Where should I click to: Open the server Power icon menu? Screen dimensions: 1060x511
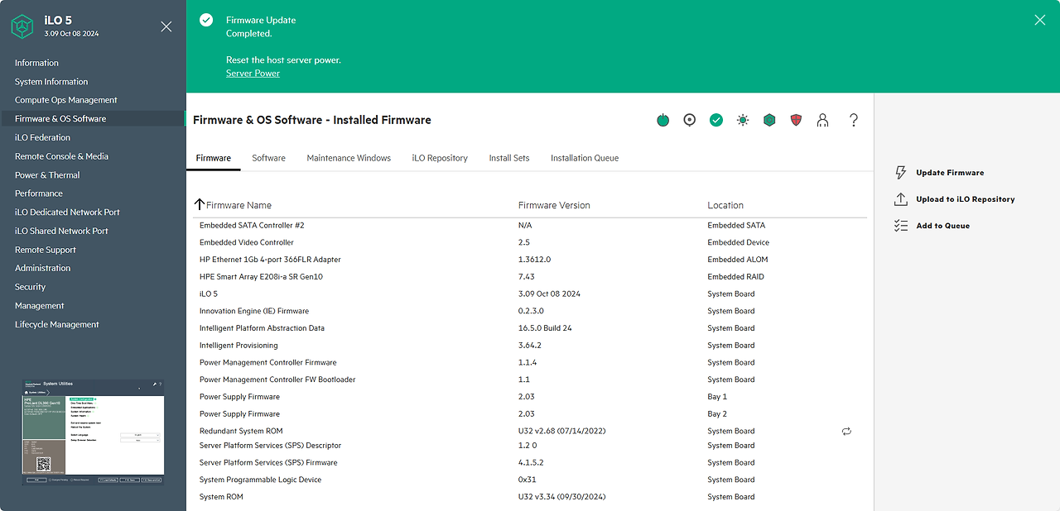(x=662, y=120)
